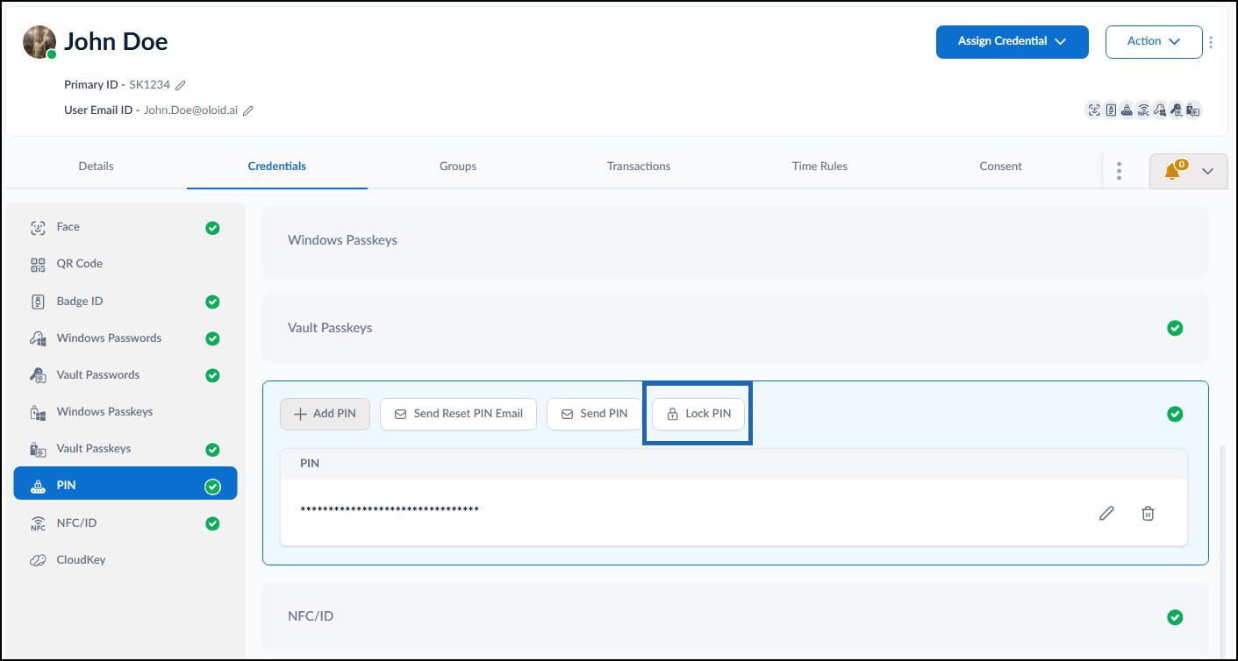Open the Action dropdown
Screen dimensions: 1238x661
click(x=1154, y=41)
